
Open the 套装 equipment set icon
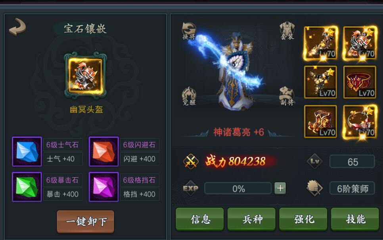point(287,31)
